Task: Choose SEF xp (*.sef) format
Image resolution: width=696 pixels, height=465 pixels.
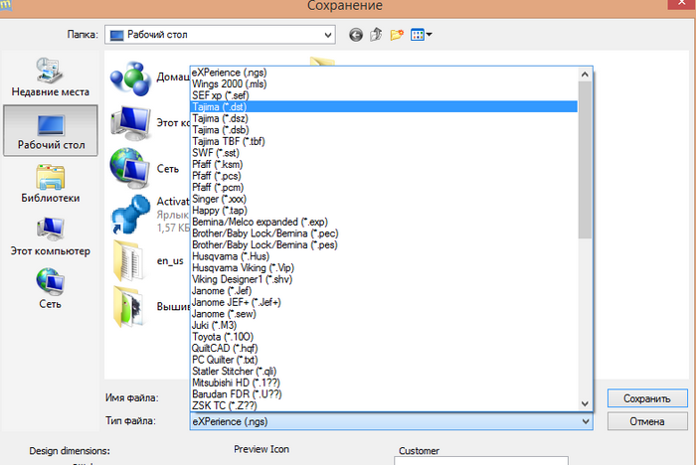Action: click(x=384, y=95)
